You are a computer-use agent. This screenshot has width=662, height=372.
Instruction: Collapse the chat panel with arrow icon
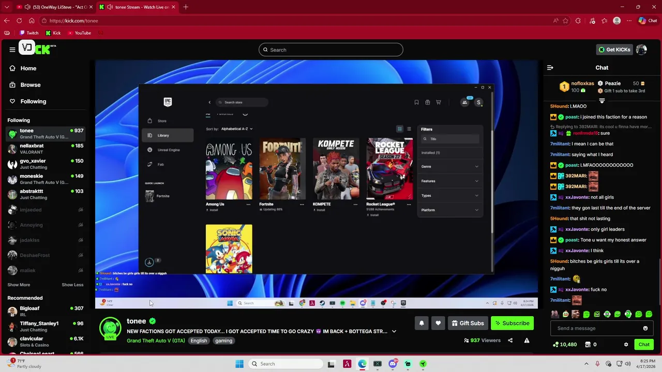(x=550, y=68)
